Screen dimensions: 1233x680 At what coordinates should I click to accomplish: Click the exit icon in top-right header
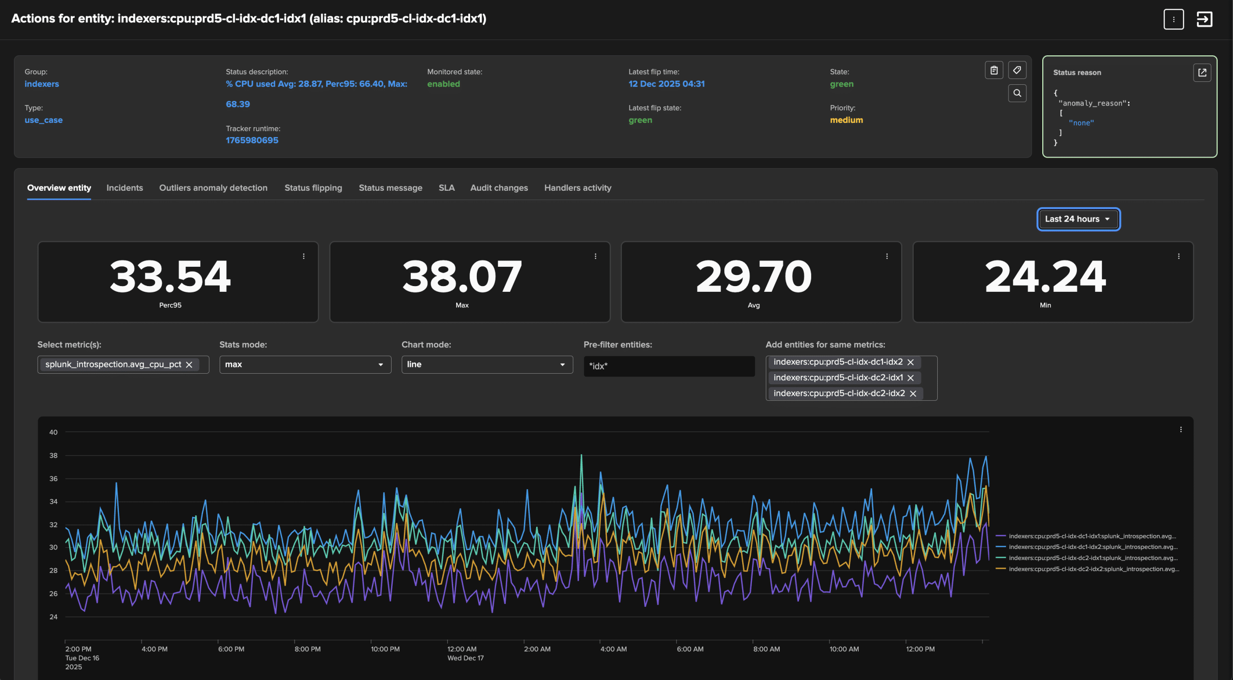coord(1204,19)
